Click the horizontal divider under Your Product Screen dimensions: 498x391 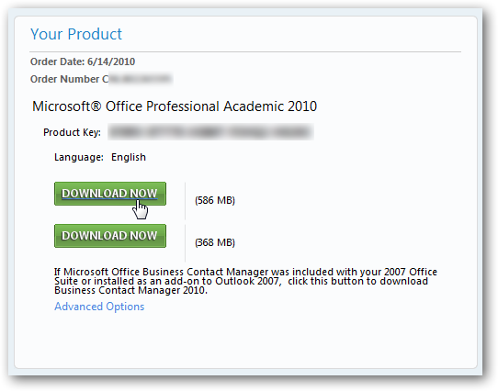(x=245, y=51)
